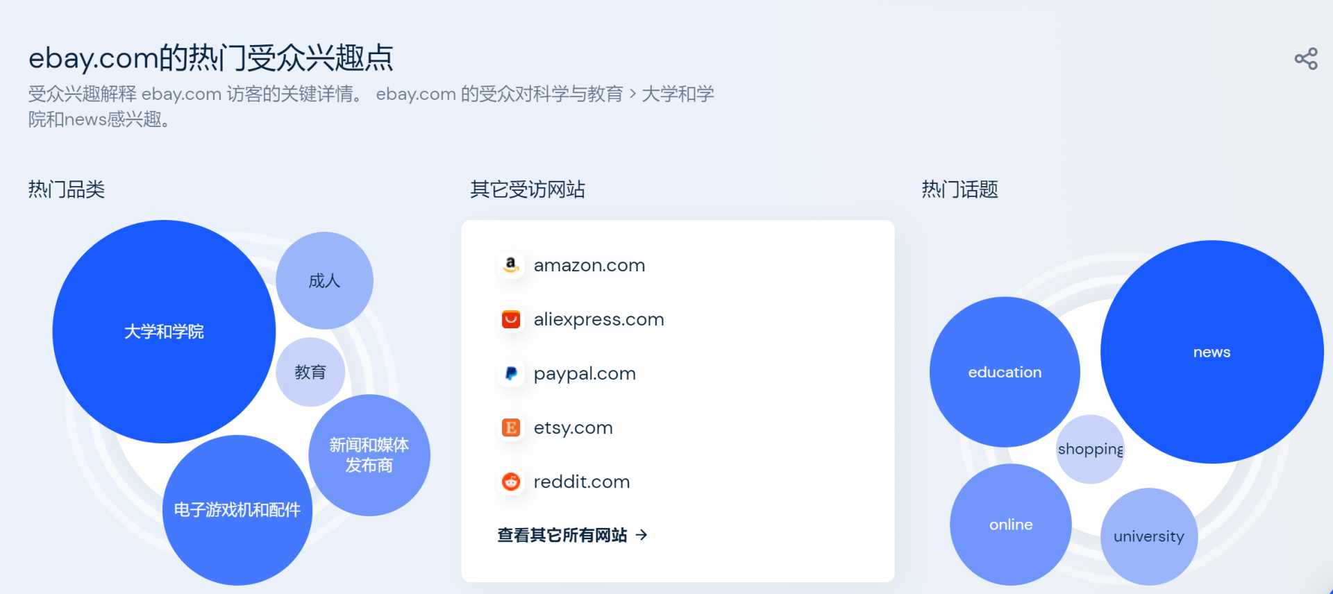The height and width of the screenshot is (594, 1333).
Task: Click arrow next to 查看其它所有网站
Action: pyautogui.click(x=642, y=535)
